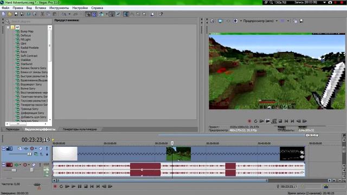Open the preview quality dropdown arrow
The height and width of the screenshot is (195, 347).
(277, 21)
